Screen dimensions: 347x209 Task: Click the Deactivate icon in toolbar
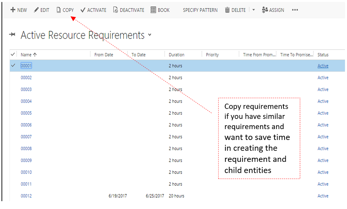[x=115, y=10]
